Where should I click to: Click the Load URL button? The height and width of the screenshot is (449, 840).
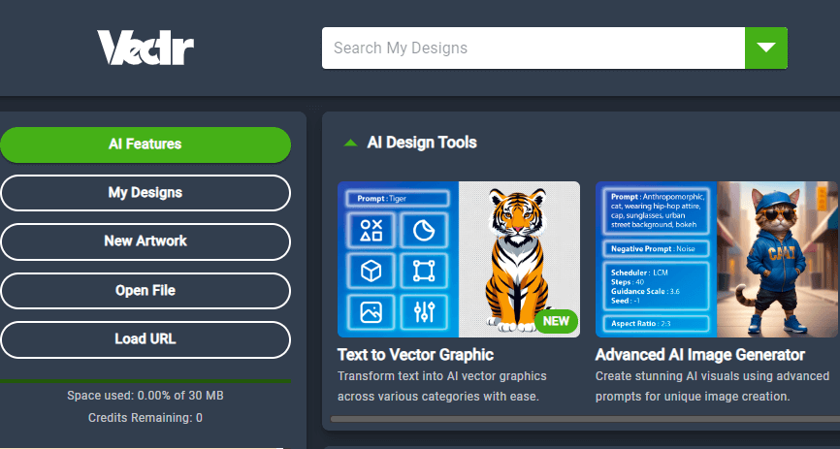click(x=145, y=339)
